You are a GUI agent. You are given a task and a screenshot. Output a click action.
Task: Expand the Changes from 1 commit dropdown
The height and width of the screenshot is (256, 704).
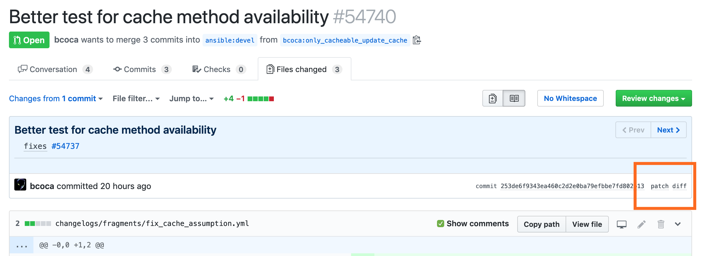point(55,98)
